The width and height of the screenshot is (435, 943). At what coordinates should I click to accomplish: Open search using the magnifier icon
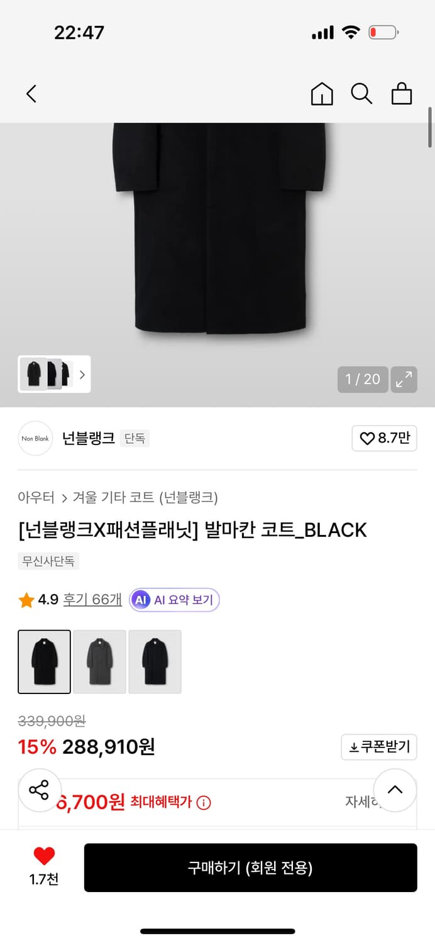tap(361, 93)
